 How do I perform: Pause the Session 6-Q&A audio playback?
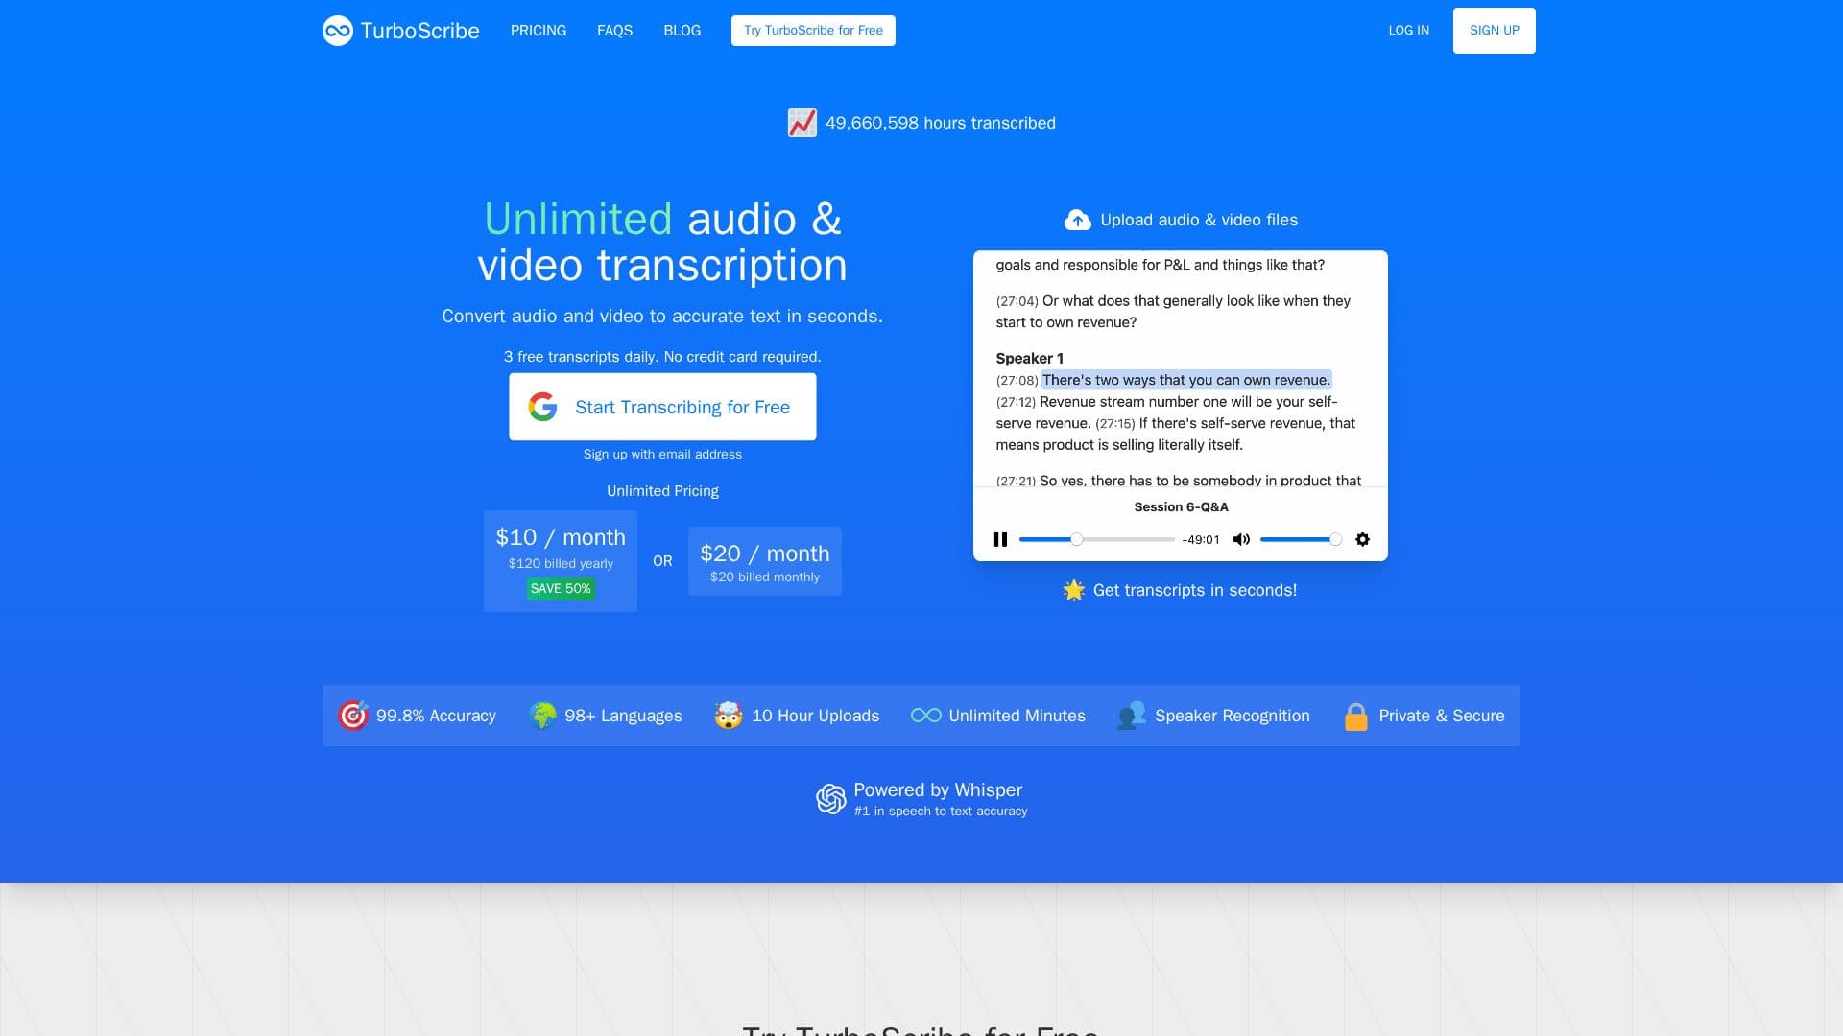[x=1000, y=540]
